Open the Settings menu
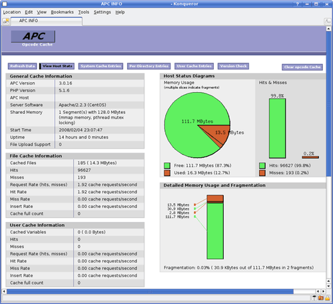The image size is (333, 304). click(102, 12)
